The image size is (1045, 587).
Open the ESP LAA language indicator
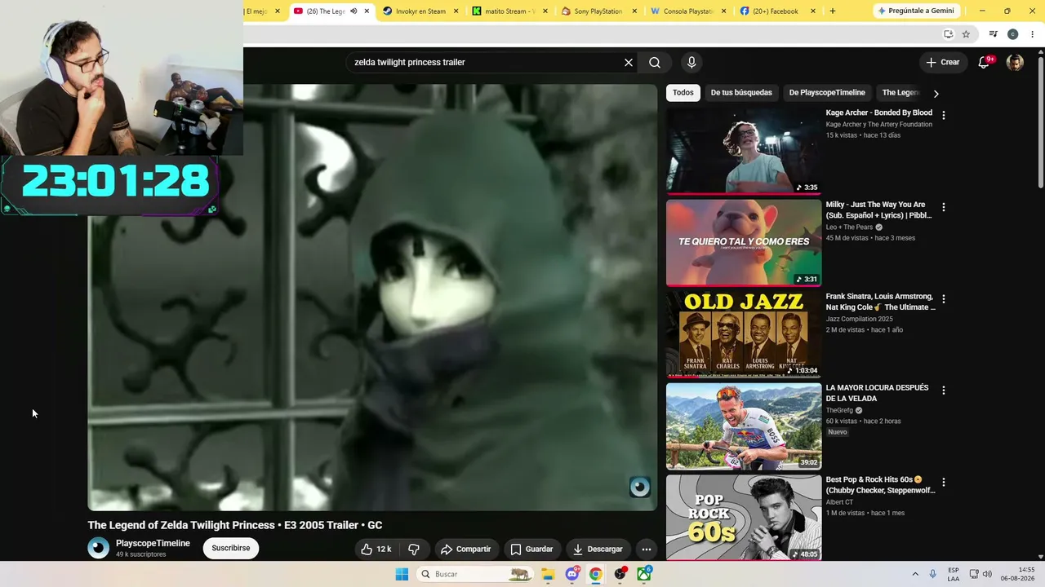pyautogui.click(x=954, y=574)
